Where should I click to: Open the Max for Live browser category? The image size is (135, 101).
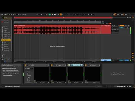[6, 38]
